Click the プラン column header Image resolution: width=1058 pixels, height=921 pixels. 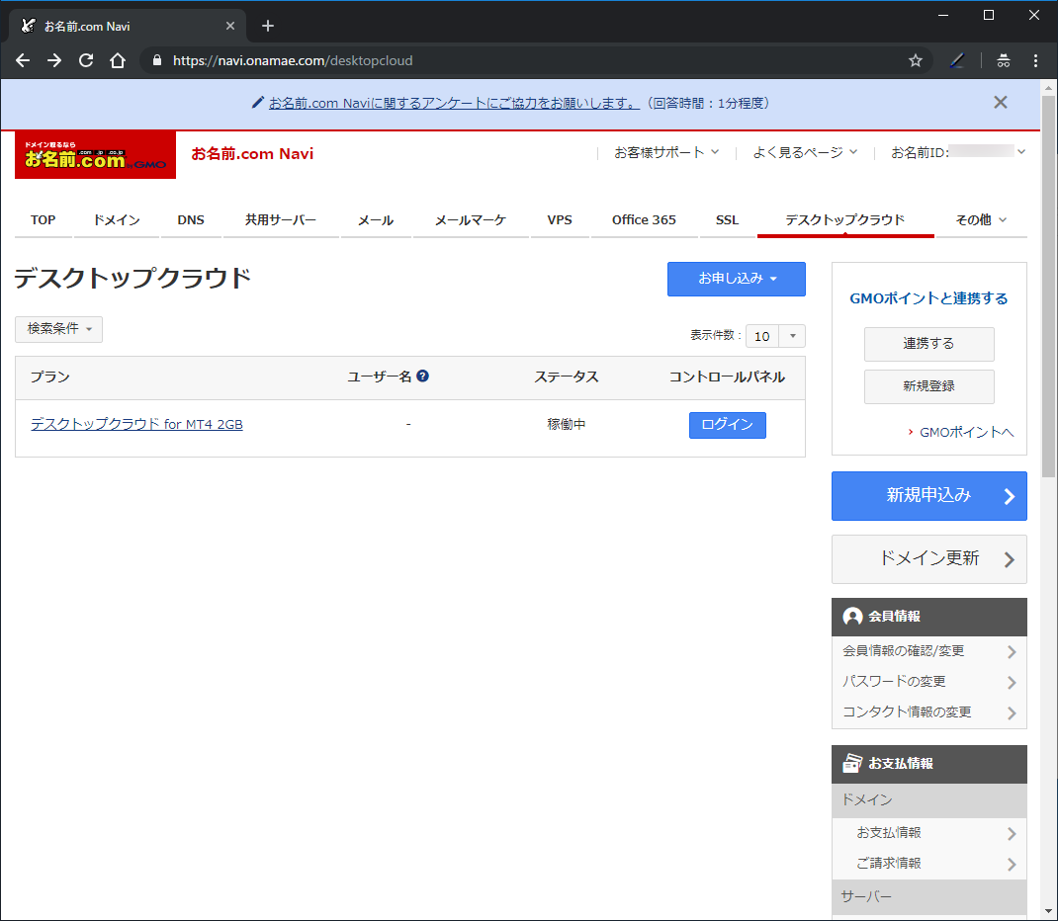pyautogui.click(x=49, y=377)
